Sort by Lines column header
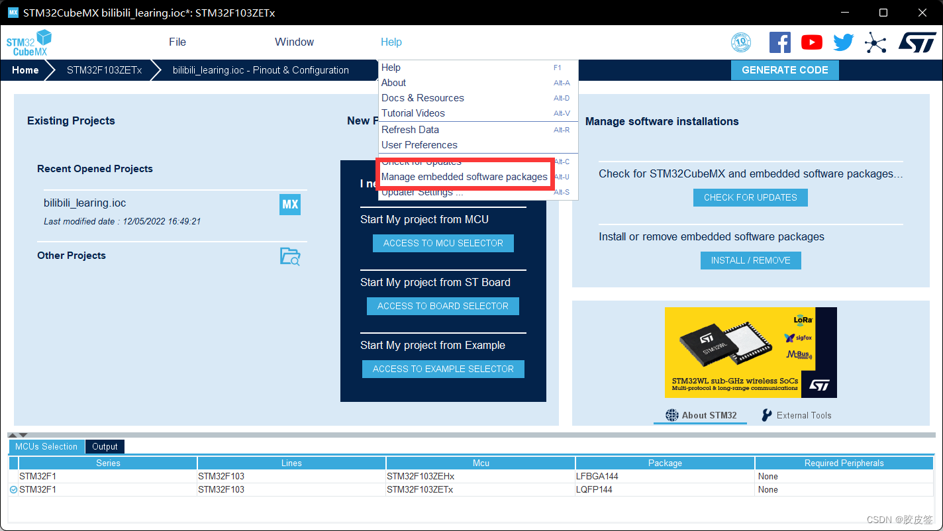The image size is (943, 531). tap(291, 463)
